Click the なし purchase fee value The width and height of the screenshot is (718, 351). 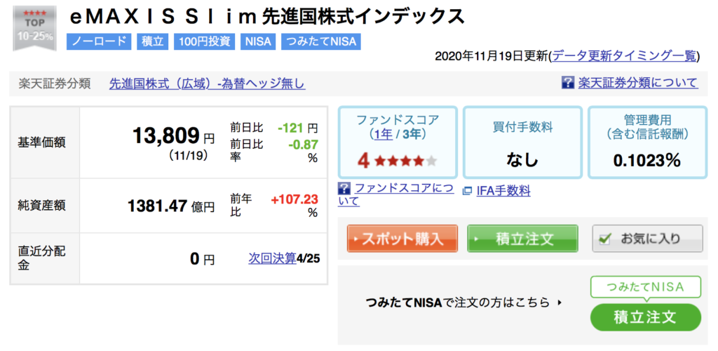pyautogui.click(x=522, y=160)
